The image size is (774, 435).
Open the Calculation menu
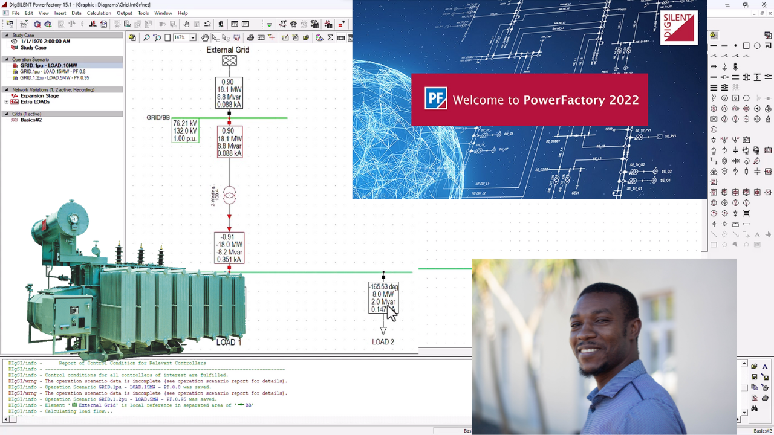tap(99, 13)
